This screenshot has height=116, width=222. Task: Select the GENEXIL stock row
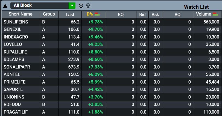13,29
